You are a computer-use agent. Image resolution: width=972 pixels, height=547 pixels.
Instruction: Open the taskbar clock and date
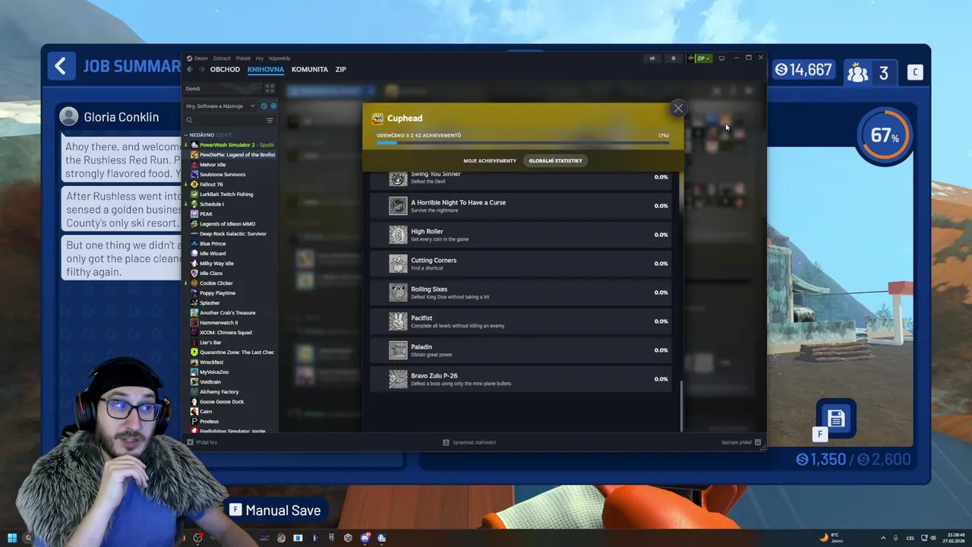pos(955,538)
